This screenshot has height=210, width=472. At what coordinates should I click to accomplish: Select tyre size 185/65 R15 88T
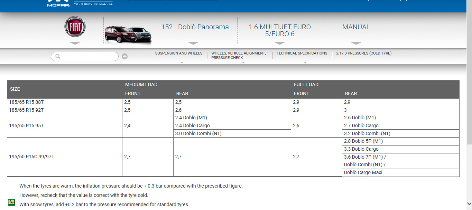(65, 102)
